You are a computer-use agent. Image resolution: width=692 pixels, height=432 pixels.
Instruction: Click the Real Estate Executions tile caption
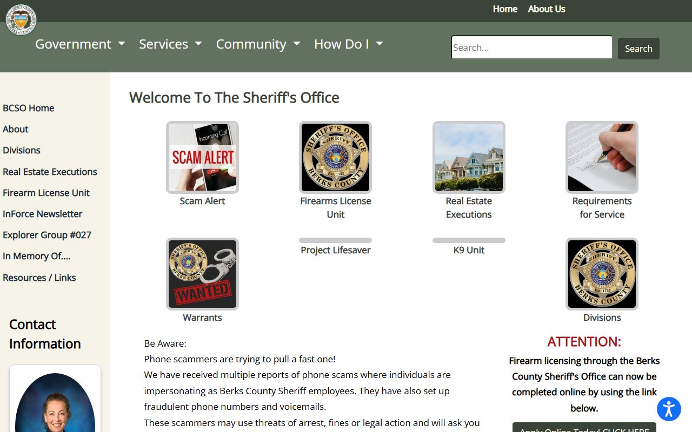coord(469,207)
